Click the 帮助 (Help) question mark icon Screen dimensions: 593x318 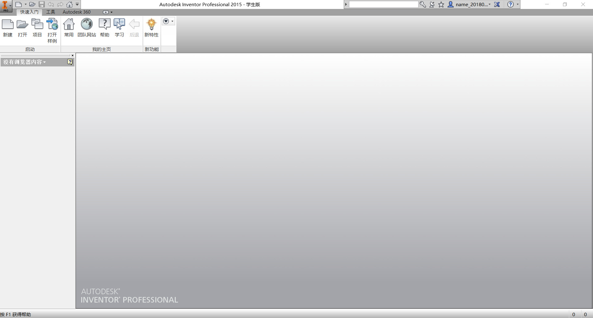pos(105,28)
